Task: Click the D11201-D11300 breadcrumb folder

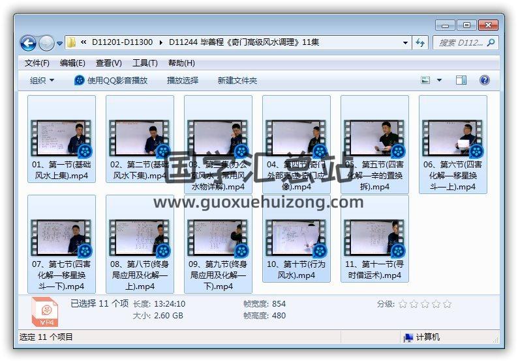Action: coord(122,43)
